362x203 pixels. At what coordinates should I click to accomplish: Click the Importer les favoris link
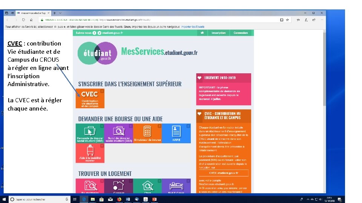click(x=193, y=27)
